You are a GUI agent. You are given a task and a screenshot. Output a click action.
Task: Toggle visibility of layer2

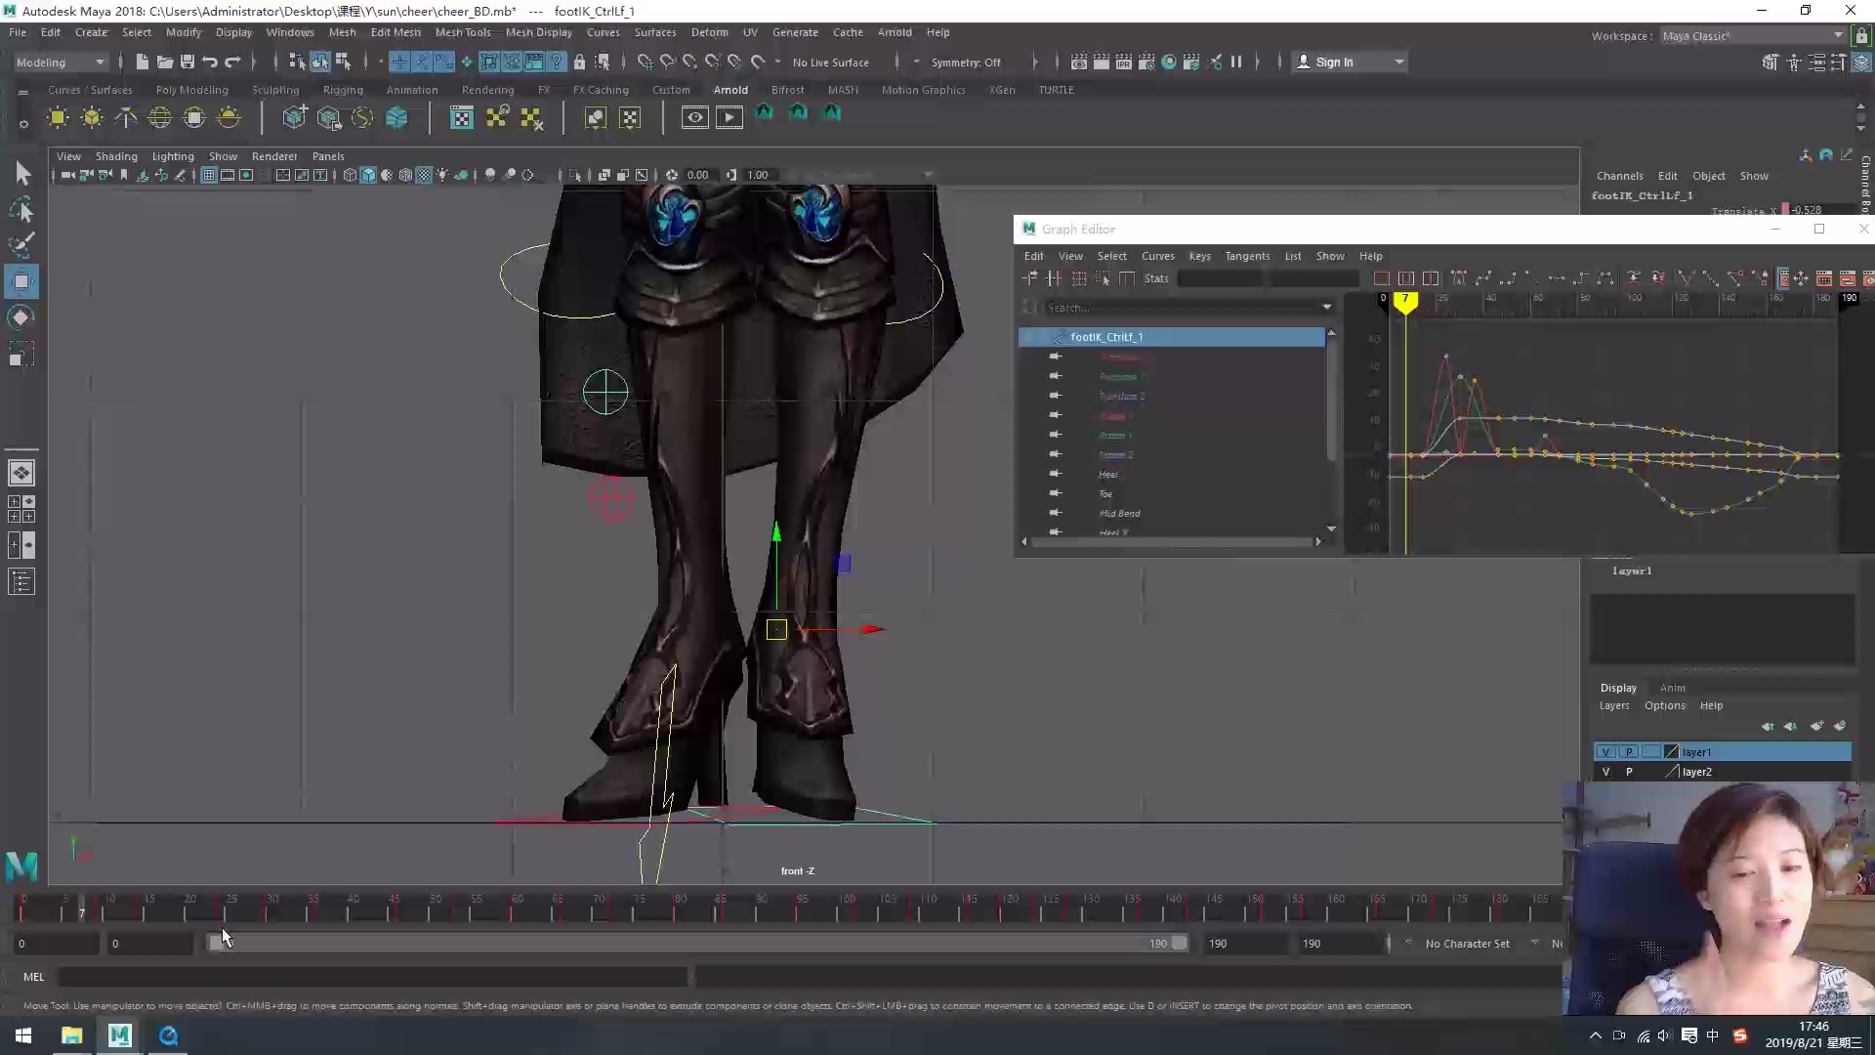pos(1604,771)
